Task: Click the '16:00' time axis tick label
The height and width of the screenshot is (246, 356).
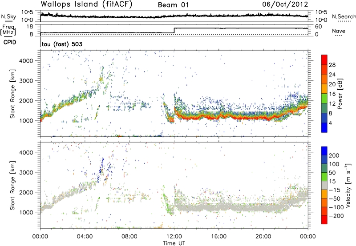Action: pyautogui.click(x=218, y=237)
